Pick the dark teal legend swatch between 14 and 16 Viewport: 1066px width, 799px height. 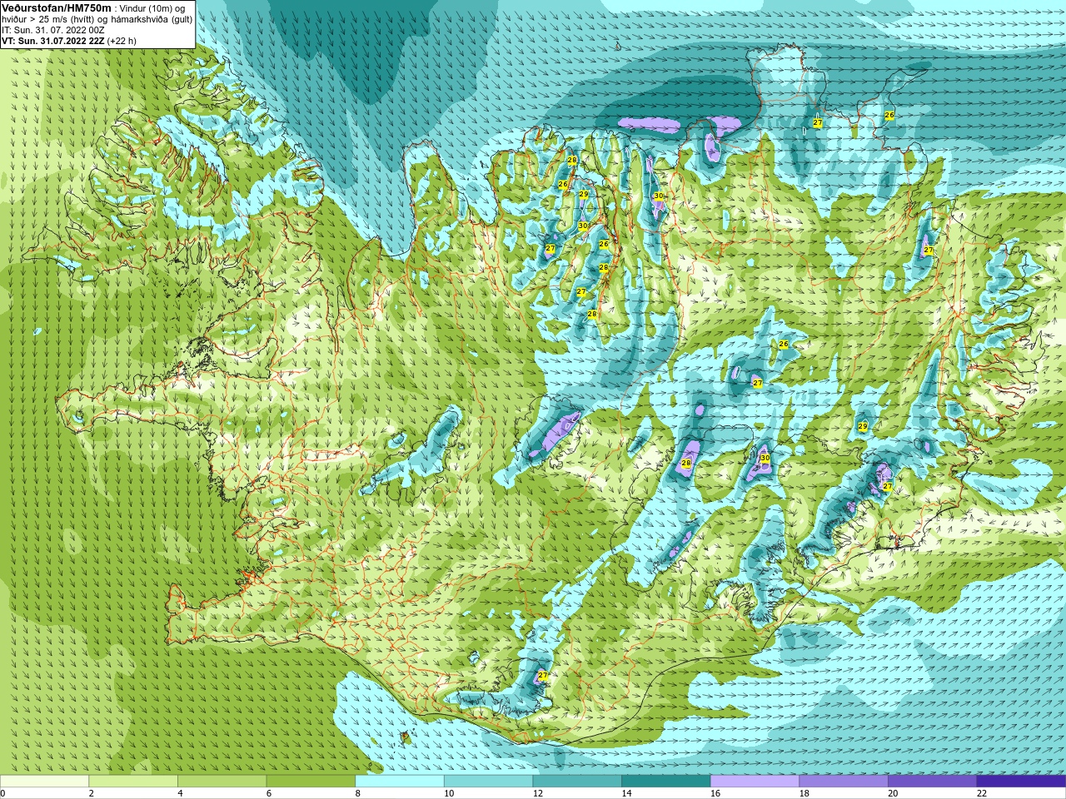click(666, 781)
